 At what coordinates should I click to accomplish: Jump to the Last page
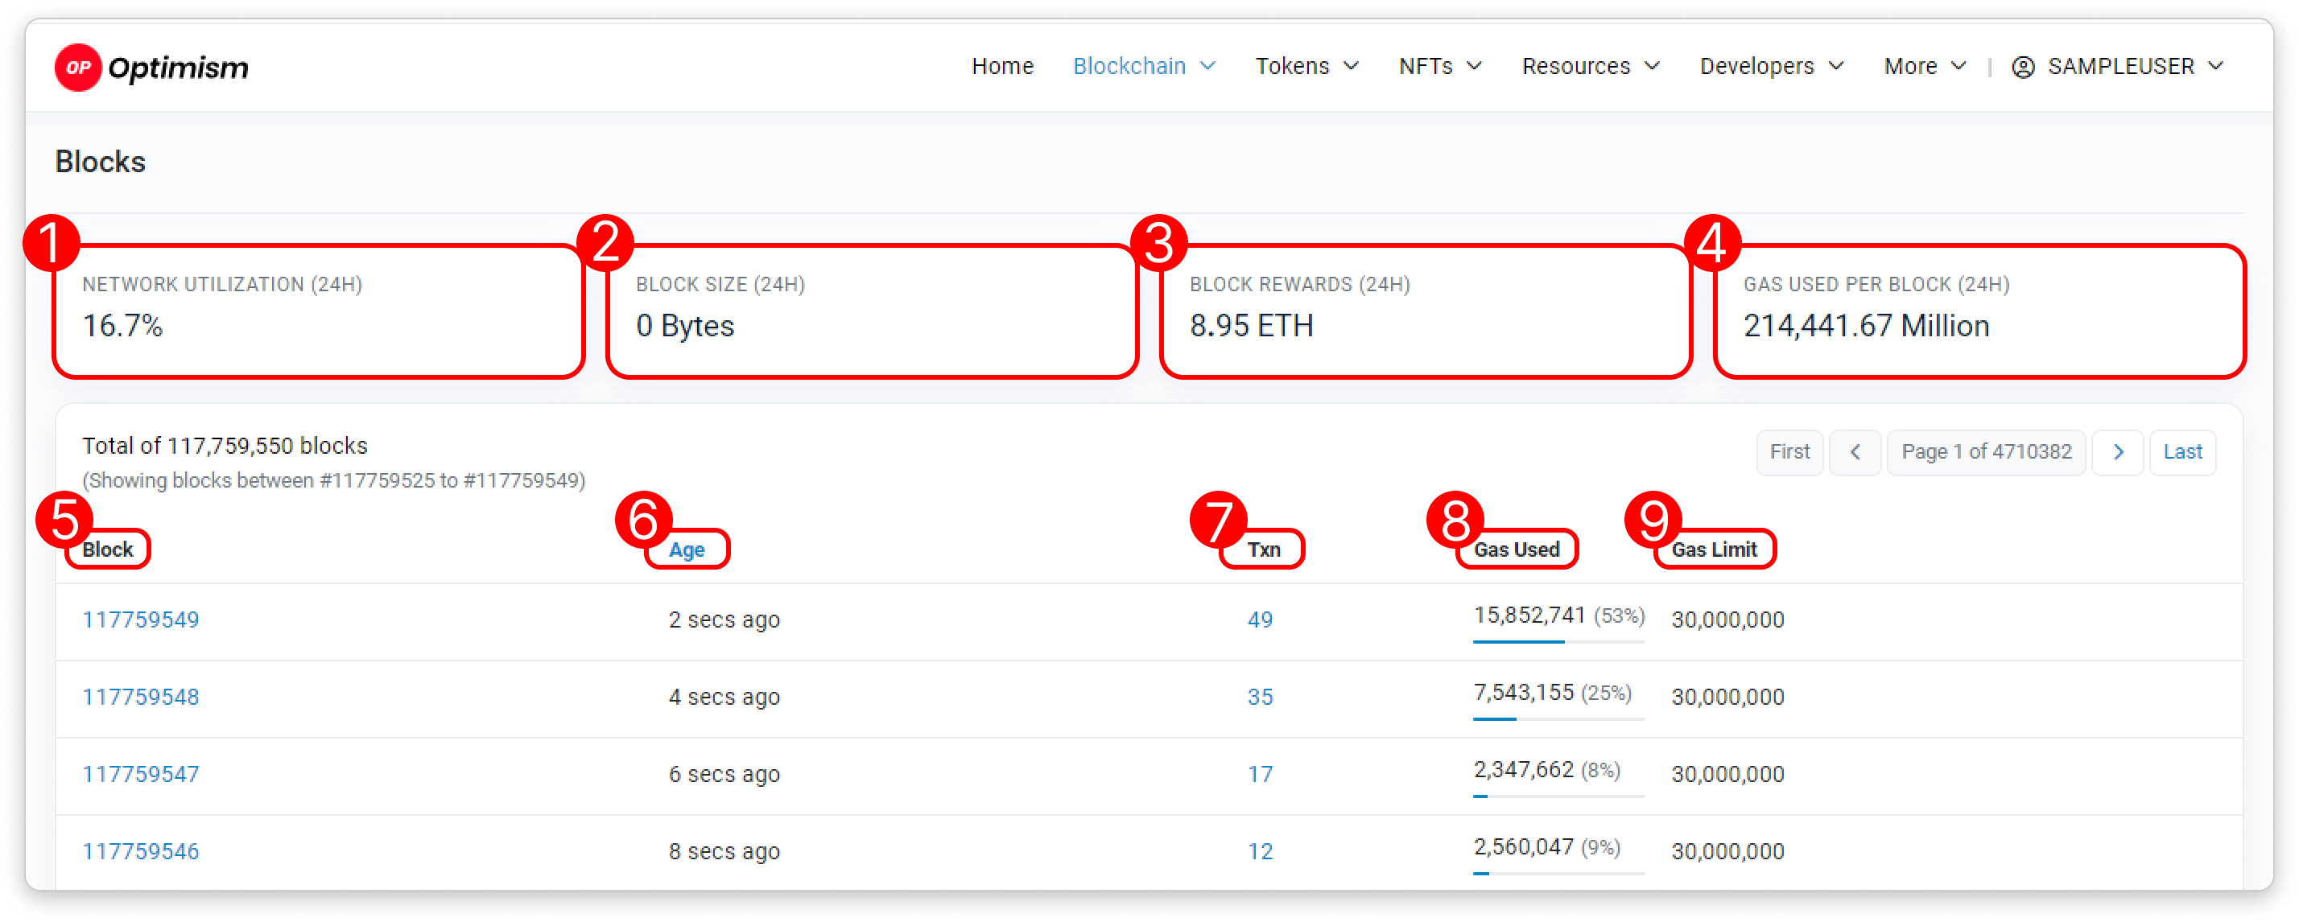2182,452
